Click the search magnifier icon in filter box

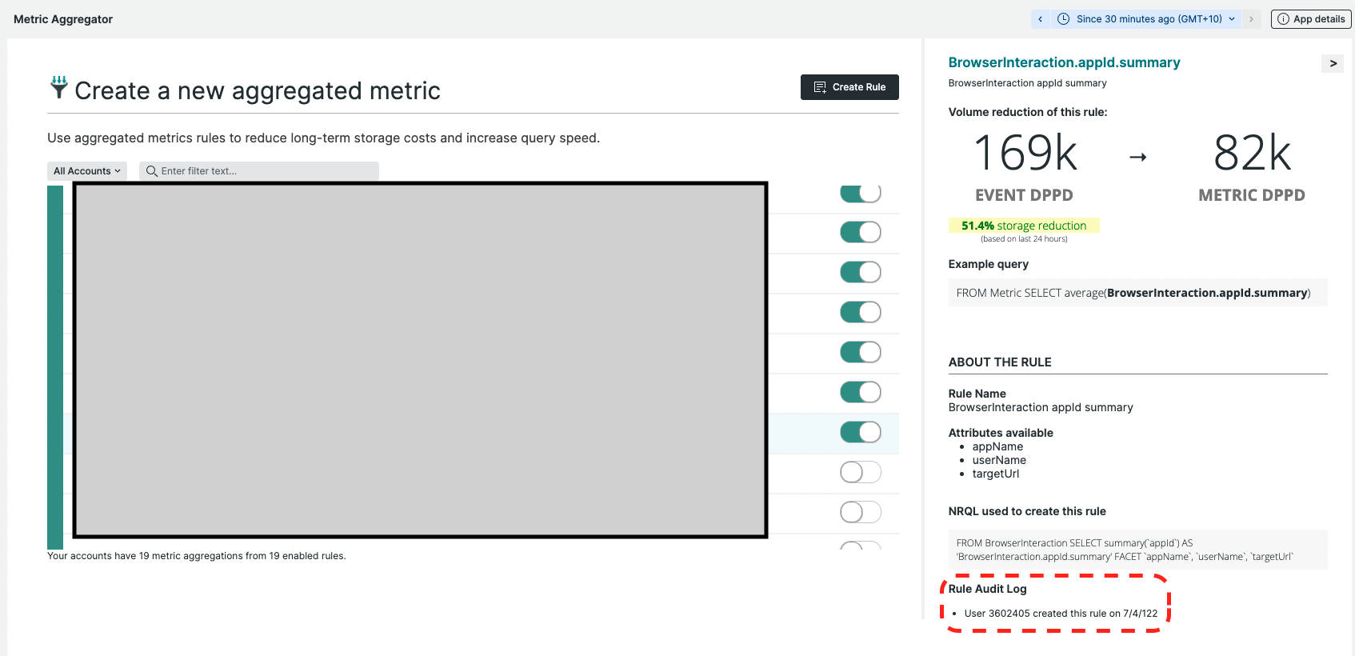tap(151, 171)
